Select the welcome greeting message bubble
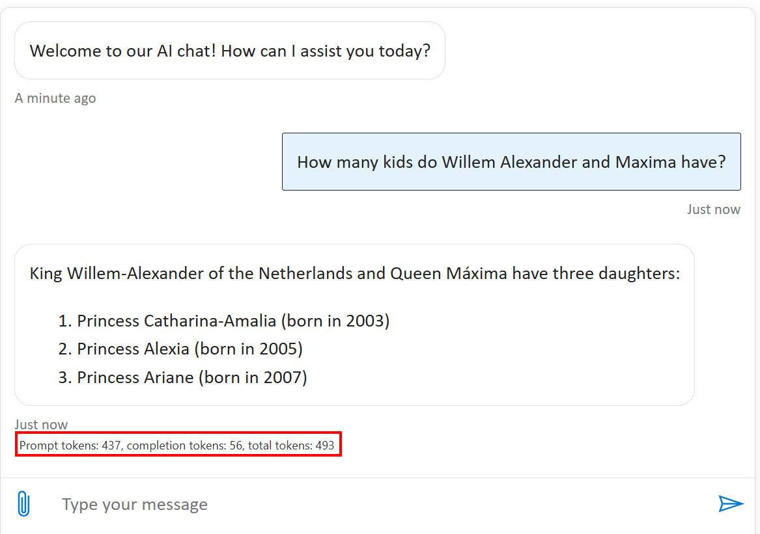Viewport: 760px width, 534px height. tap(230, 51)
